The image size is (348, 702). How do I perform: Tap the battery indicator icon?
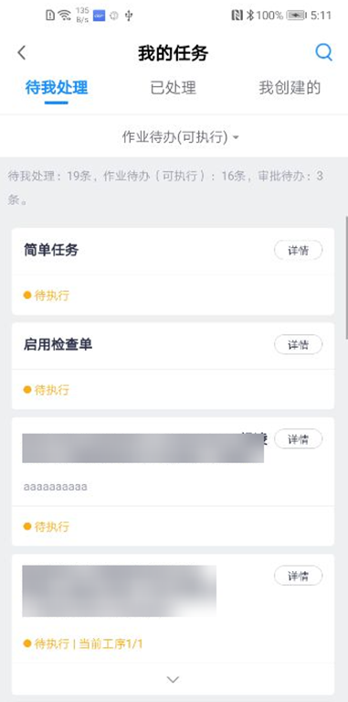pyautogui.click(x=296, y=16)
